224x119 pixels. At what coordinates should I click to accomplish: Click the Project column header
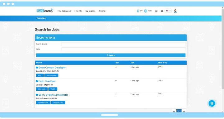(39, 63)
